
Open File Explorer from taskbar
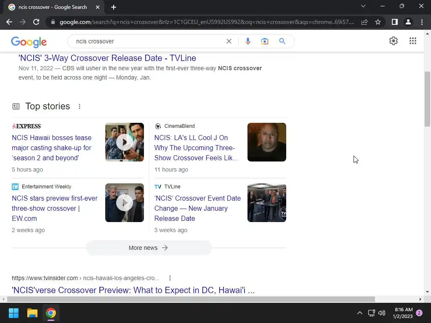[32, 313]
